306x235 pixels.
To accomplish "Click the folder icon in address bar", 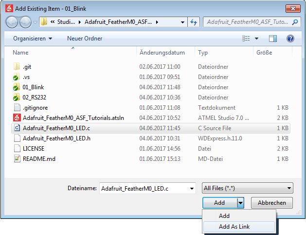I will click(44, 22).
